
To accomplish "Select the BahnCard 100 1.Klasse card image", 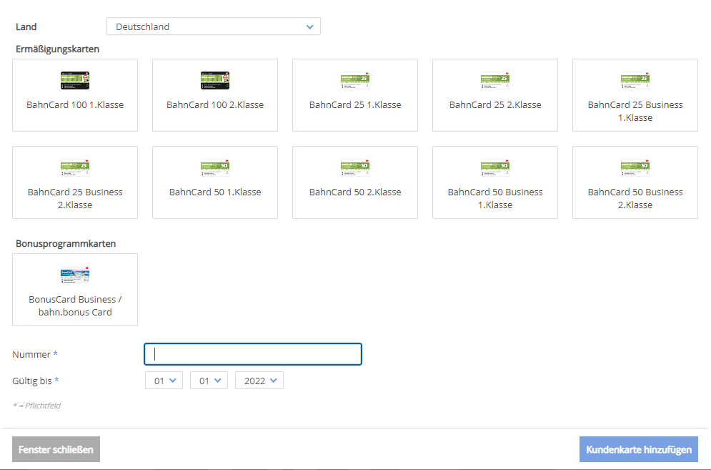I will coord(75,80).
